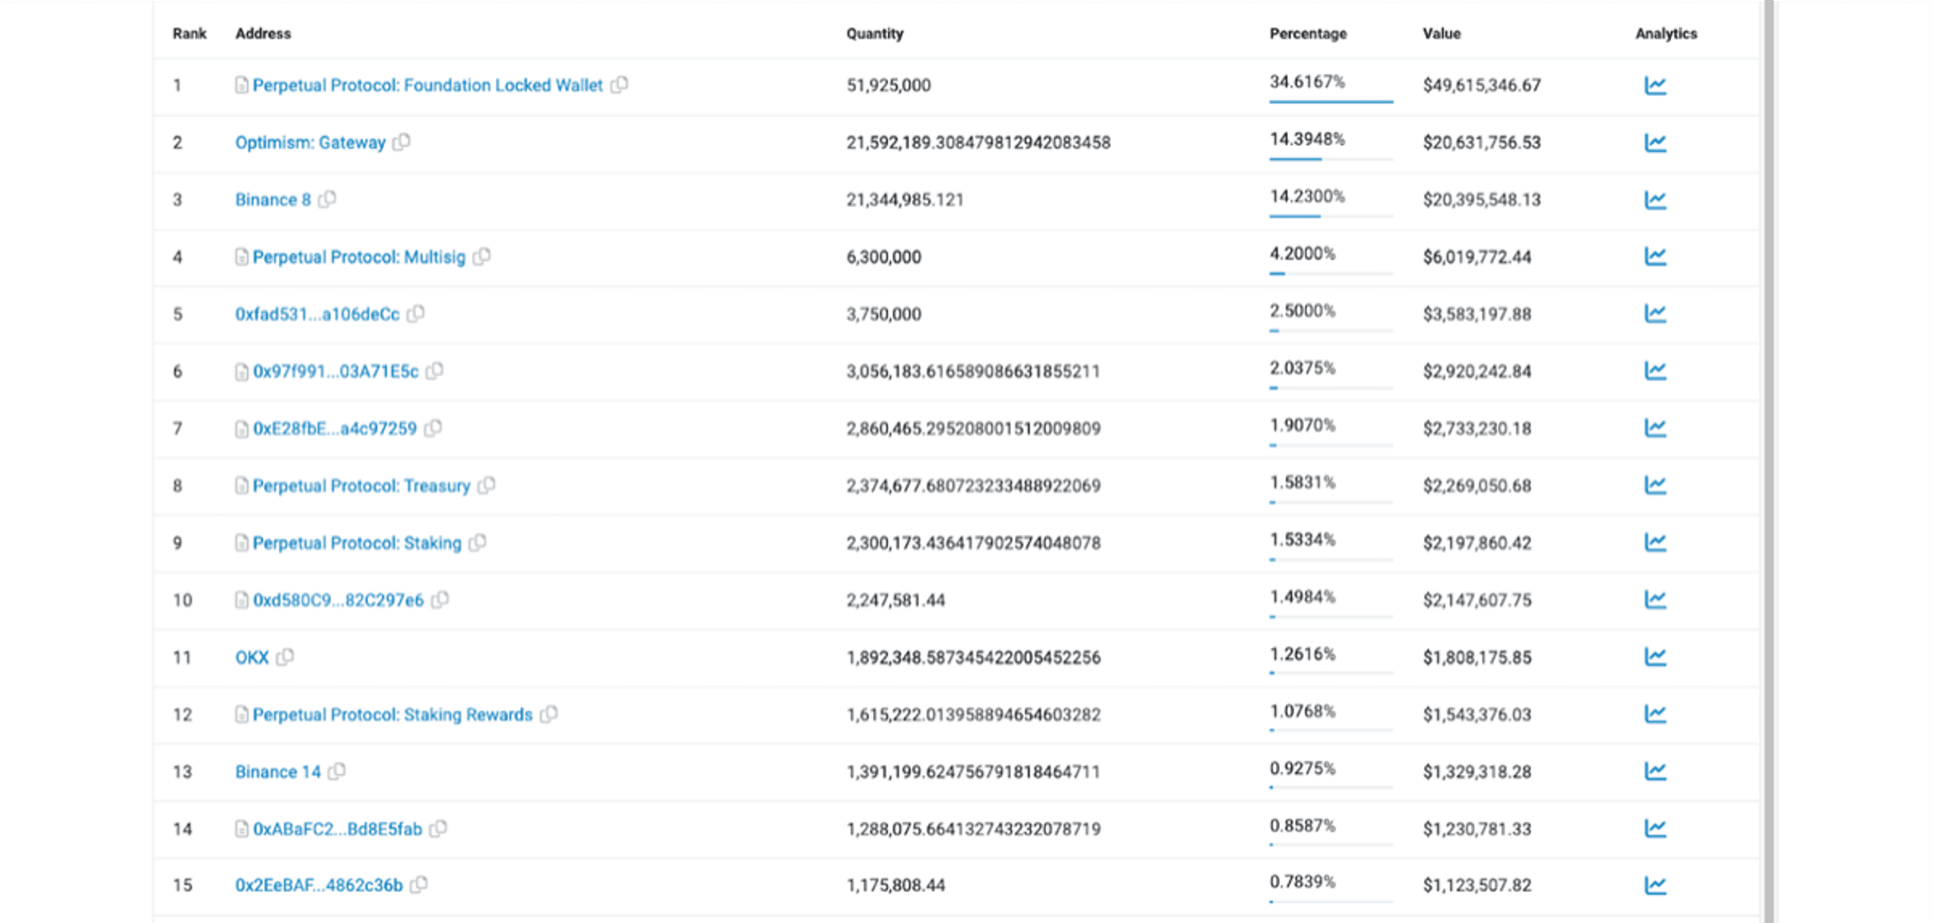Select the quantity 2,247,581.44

(896, 600)
